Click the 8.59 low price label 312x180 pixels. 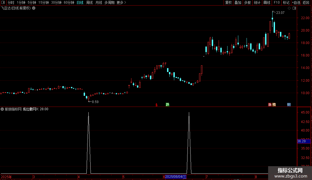pos(95,102)
